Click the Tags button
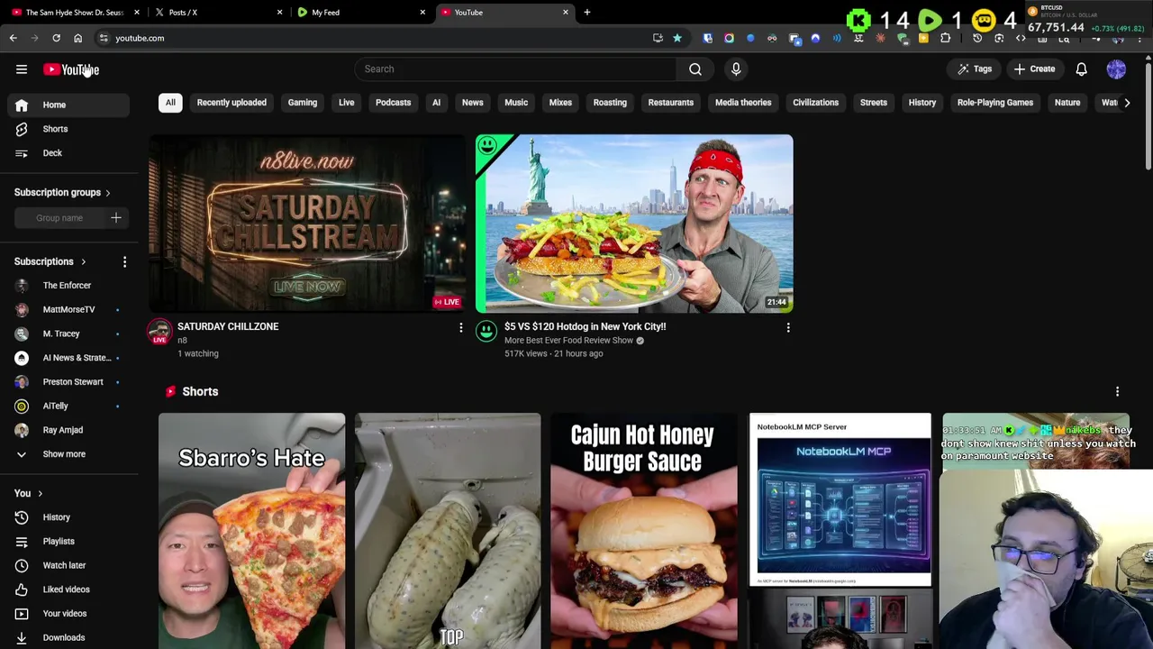 (x=975, y=69)
